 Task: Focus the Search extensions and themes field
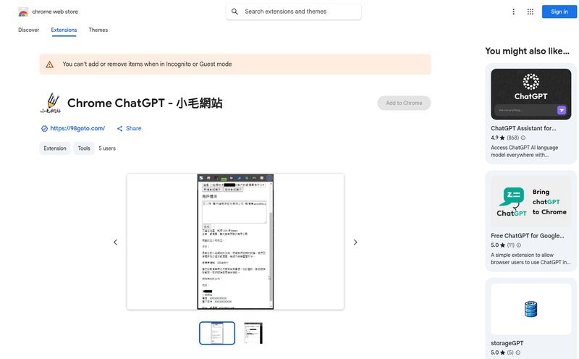point(294,12)
